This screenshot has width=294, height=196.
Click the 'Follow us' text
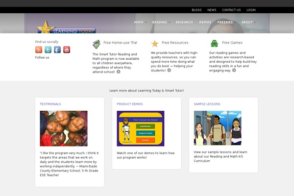click(42, 58)
